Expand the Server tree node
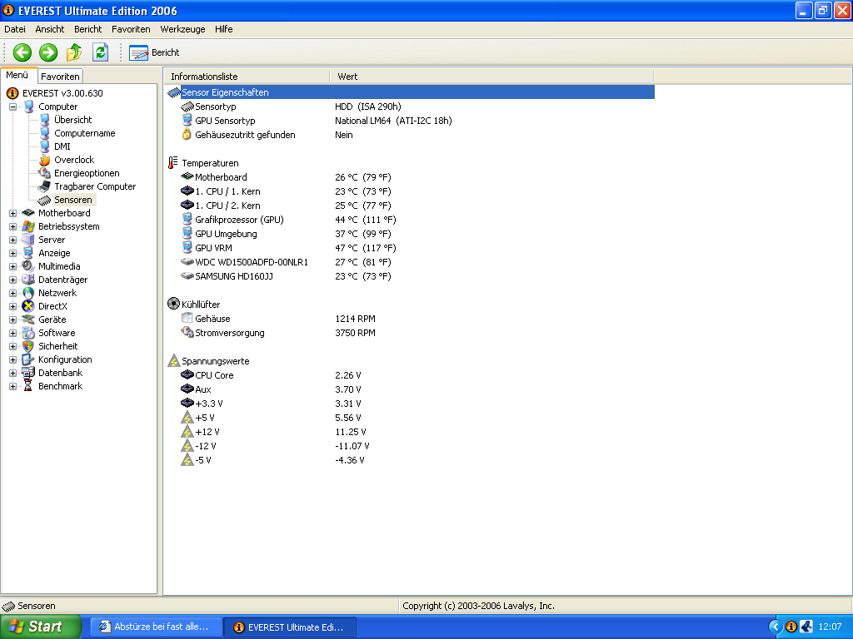This screenshot has width=853, height=639. pyautogui.click(x=13, y=240)
